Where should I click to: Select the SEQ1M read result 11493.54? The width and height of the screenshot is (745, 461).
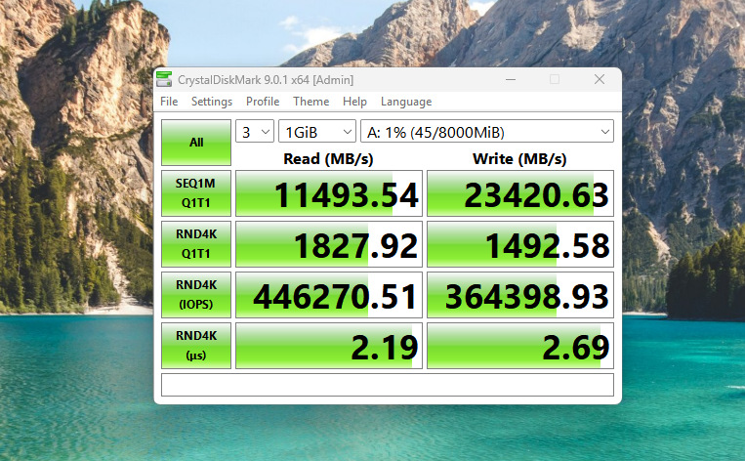[x=329, y=193]
